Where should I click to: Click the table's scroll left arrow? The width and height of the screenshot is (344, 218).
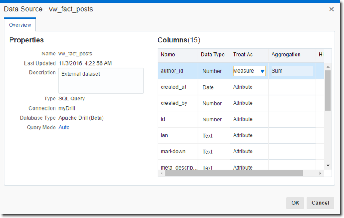pos(162,173)
